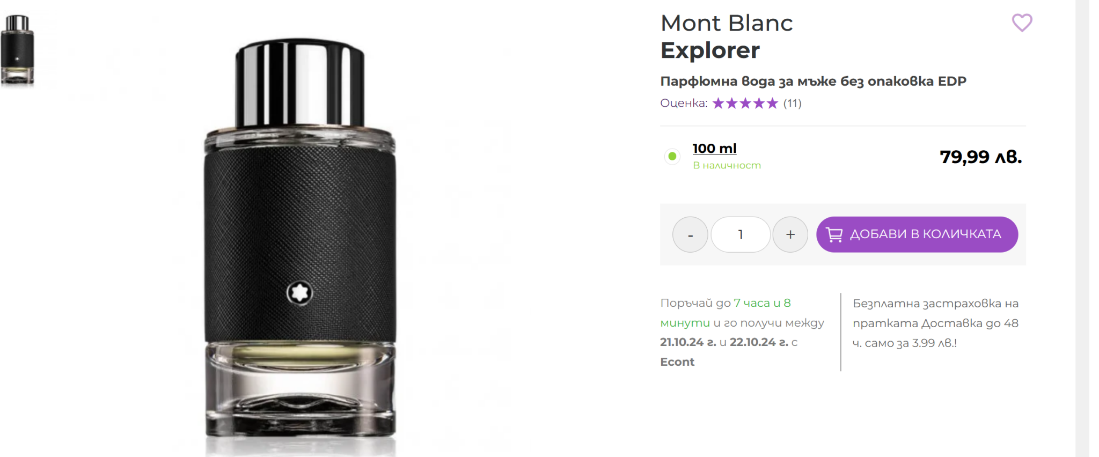The image size is (1099, 457).
Task: Select the 100 ml radio button
Action: click(672, 156)
